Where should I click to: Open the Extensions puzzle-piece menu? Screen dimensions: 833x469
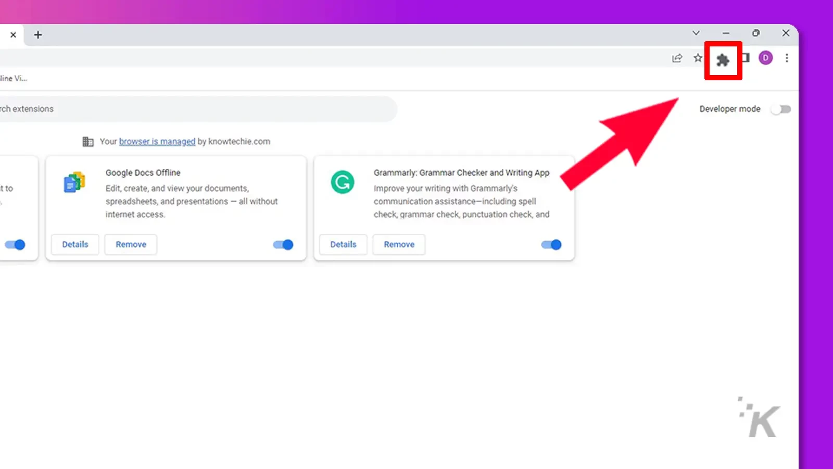coord(723,60)
